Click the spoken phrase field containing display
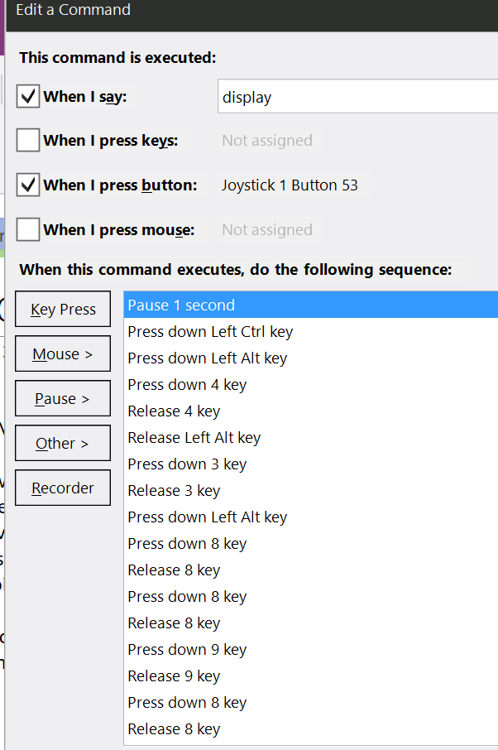Viewport: 498px width, 750px height. (x=358, y=97)
